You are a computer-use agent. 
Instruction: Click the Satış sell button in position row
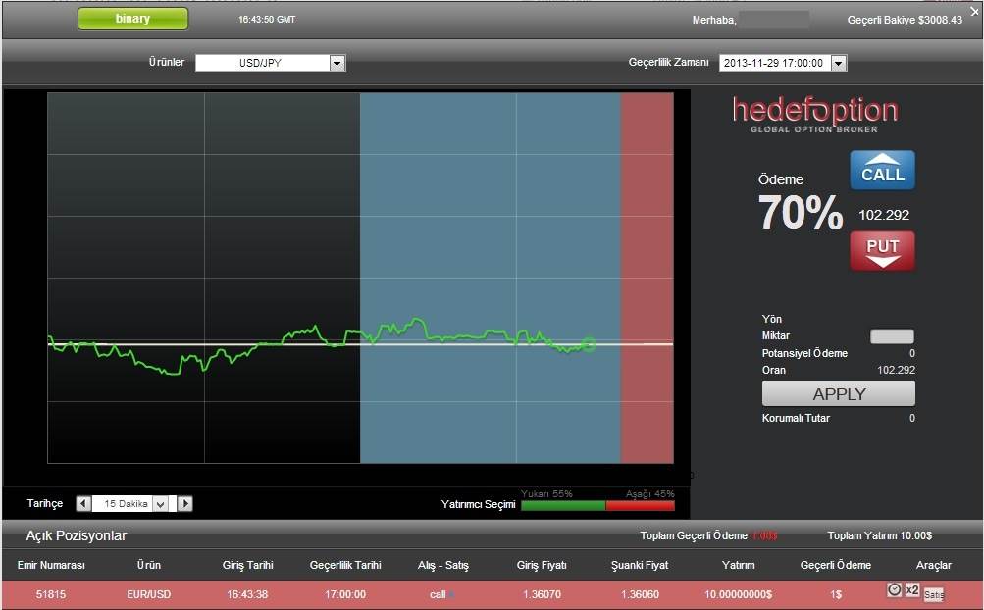[933, 594]
